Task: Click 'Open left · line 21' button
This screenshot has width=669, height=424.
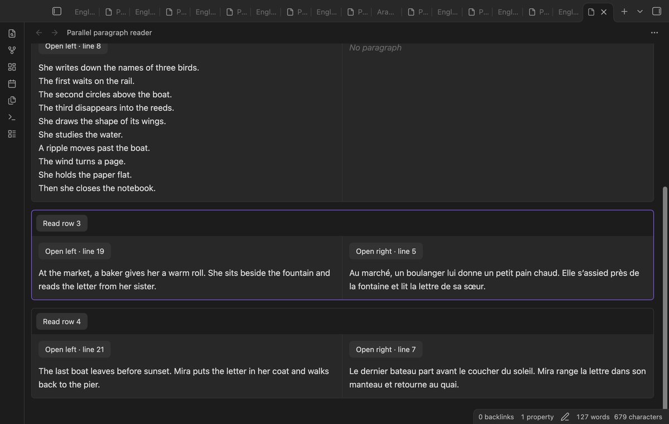Action: [75, 349]
